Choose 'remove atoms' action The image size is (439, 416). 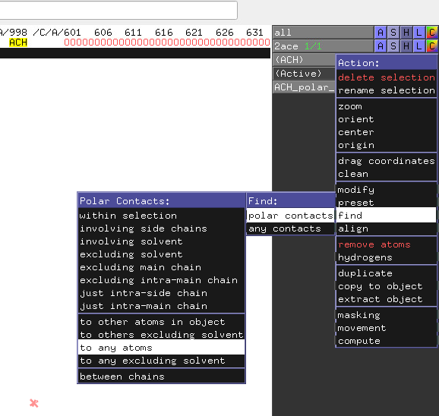click(387, 244)
